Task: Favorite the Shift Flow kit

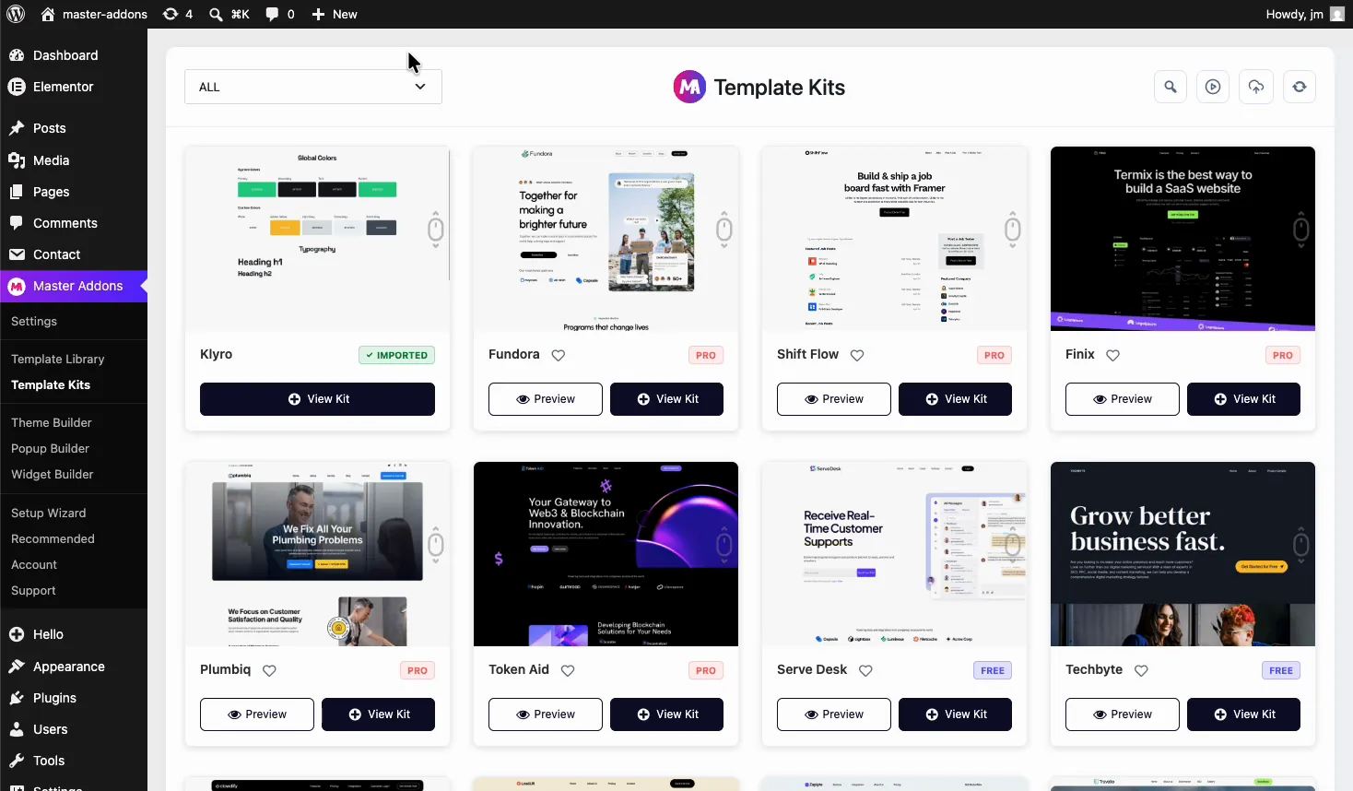Action: (x=857, y=355)
